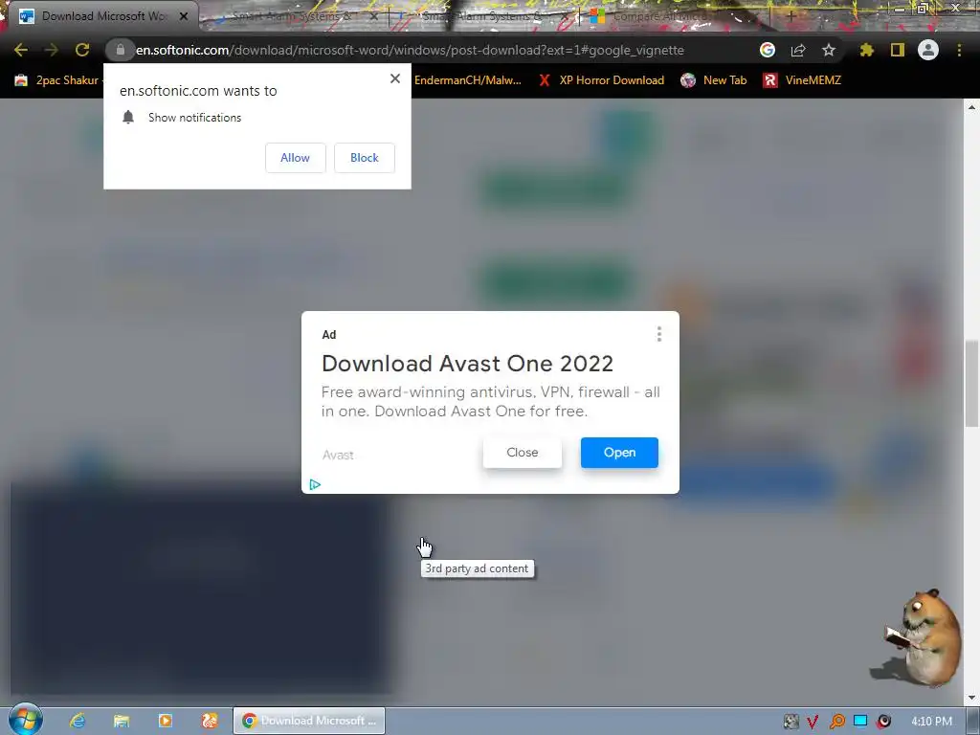Open the VineMEMZ bookmark
980x735 pixels.
(x=803, y=80)
